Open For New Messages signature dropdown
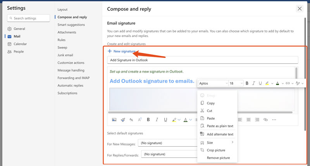The image size is (310, 166). click(168, 143)
